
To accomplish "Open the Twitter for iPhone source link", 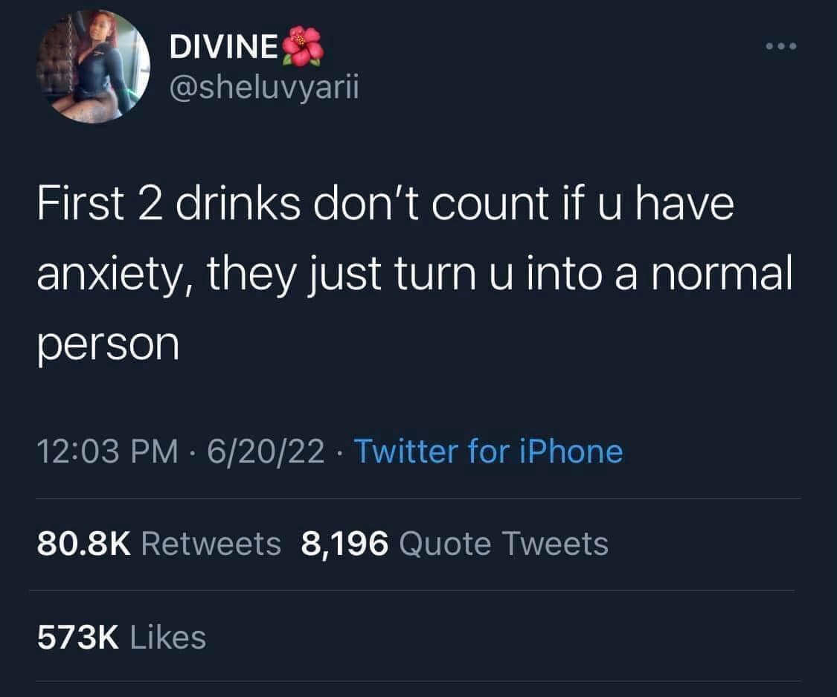I will 488,451.
